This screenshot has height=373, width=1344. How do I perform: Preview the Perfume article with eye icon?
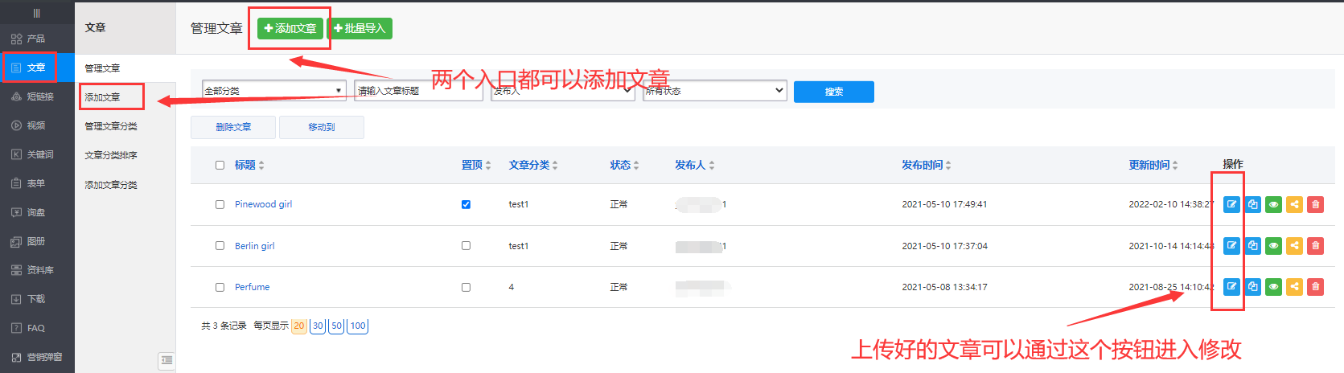click(1273, 287)
